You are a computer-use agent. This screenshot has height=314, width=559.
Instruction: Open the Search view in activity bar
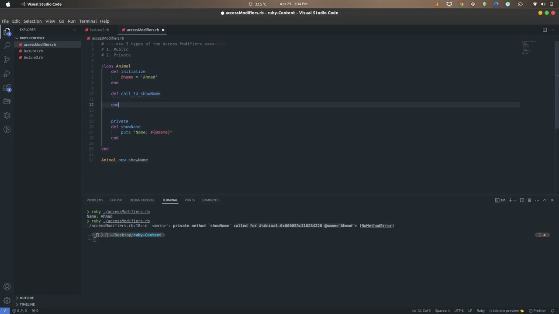(x=7, y=45)
